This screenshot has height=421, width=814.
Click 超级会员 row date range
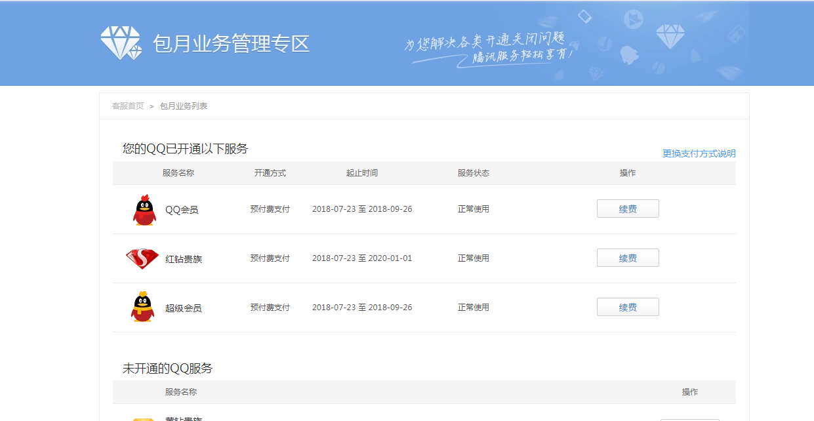pos(362,308)
